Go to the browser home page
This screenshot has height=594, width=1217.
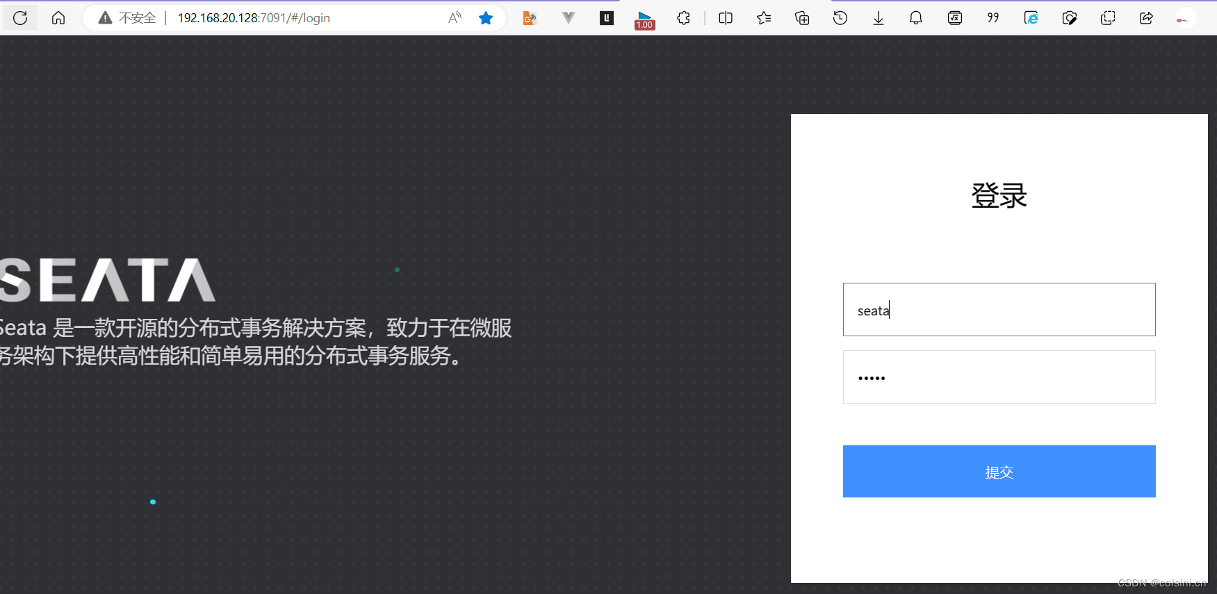click(x=58, y=18)
